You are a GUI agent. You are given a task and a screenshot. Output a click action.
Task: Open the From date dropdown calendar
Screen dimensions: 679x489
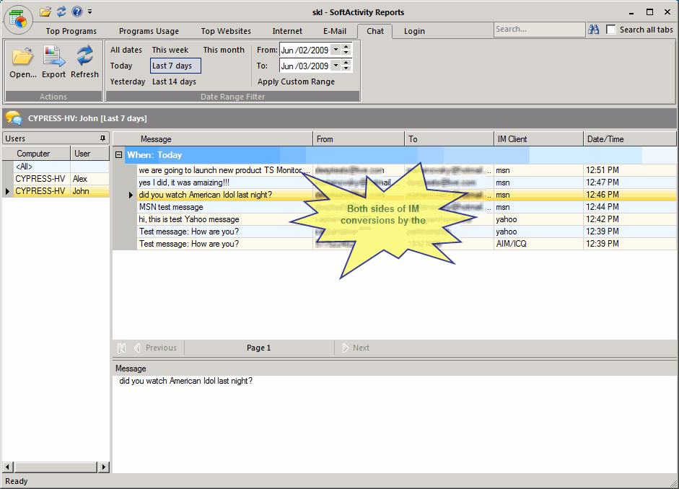click(x=336, y=50)
